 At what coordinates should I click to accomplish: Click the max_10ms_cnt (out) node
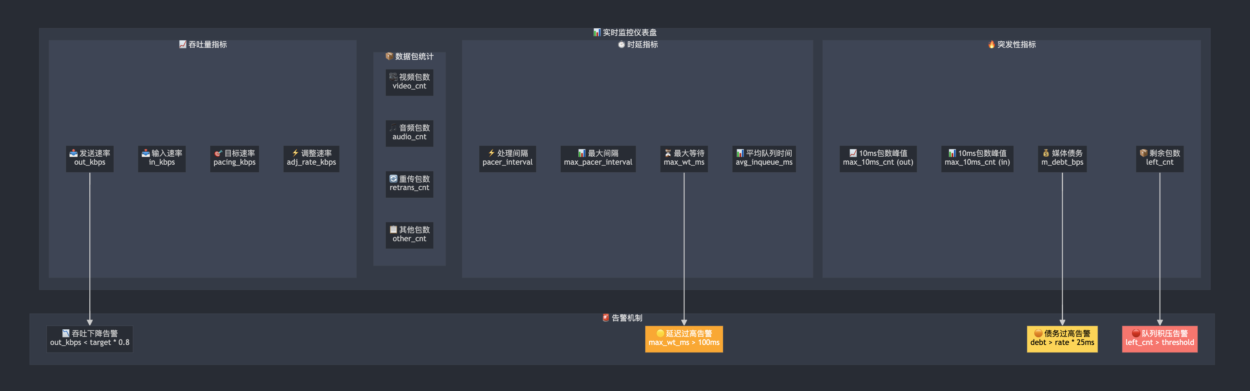(878, 159)
